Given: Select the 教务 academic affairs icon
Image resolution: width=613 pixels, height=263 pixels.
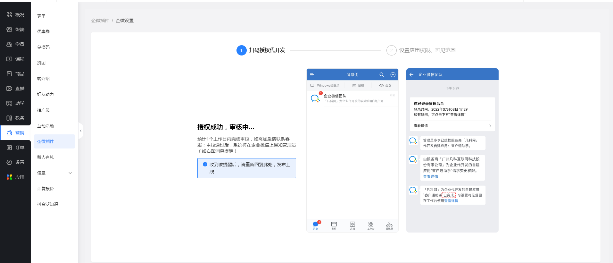Looking at the screenshot, I should pos(9,118).
